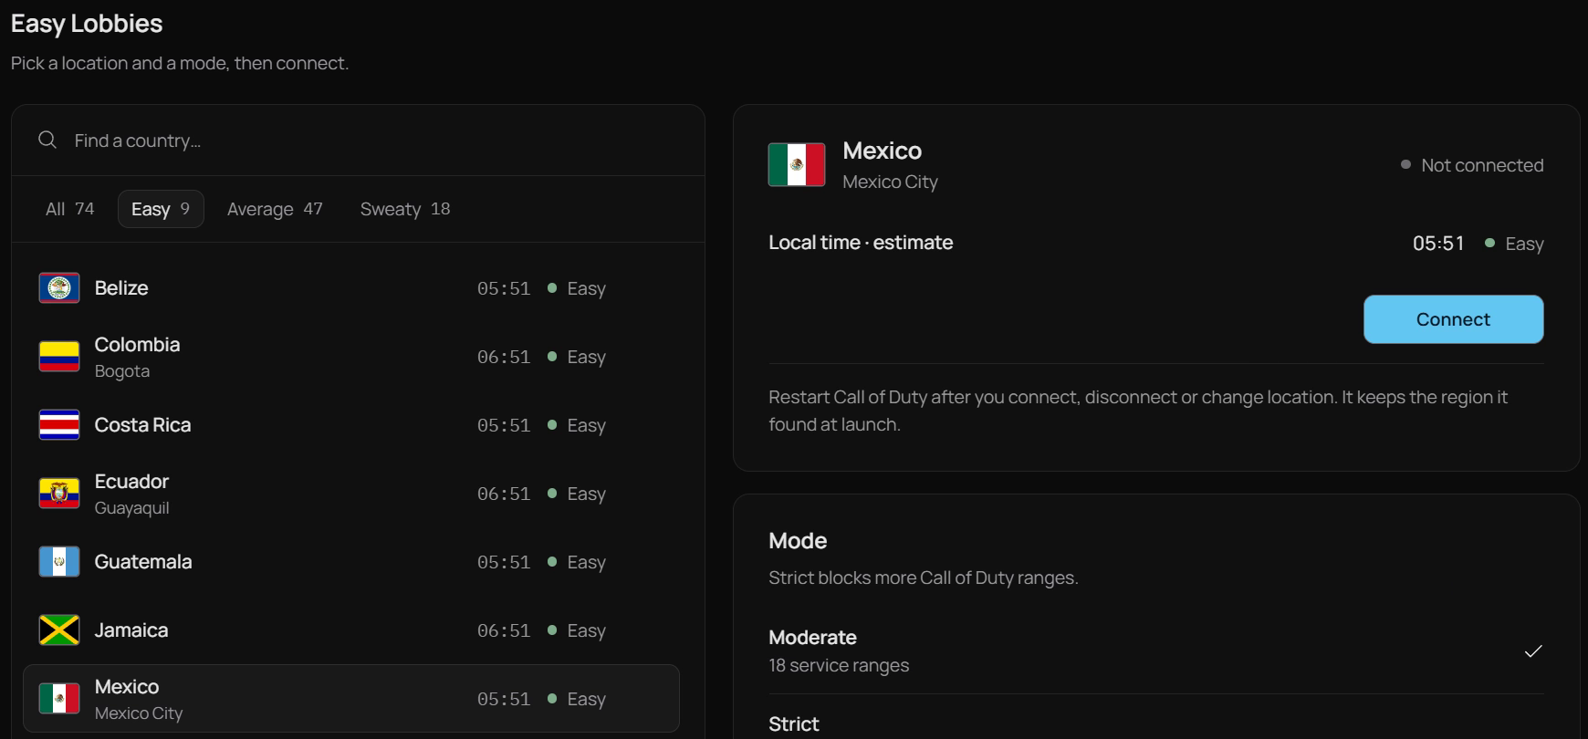
Task: Click the Belize flag icon
Action: (x=59, y=288)
